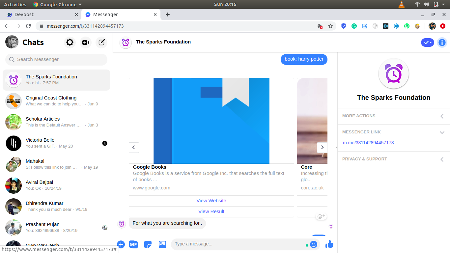Open the sticker picker

click(x=148, y=244)
